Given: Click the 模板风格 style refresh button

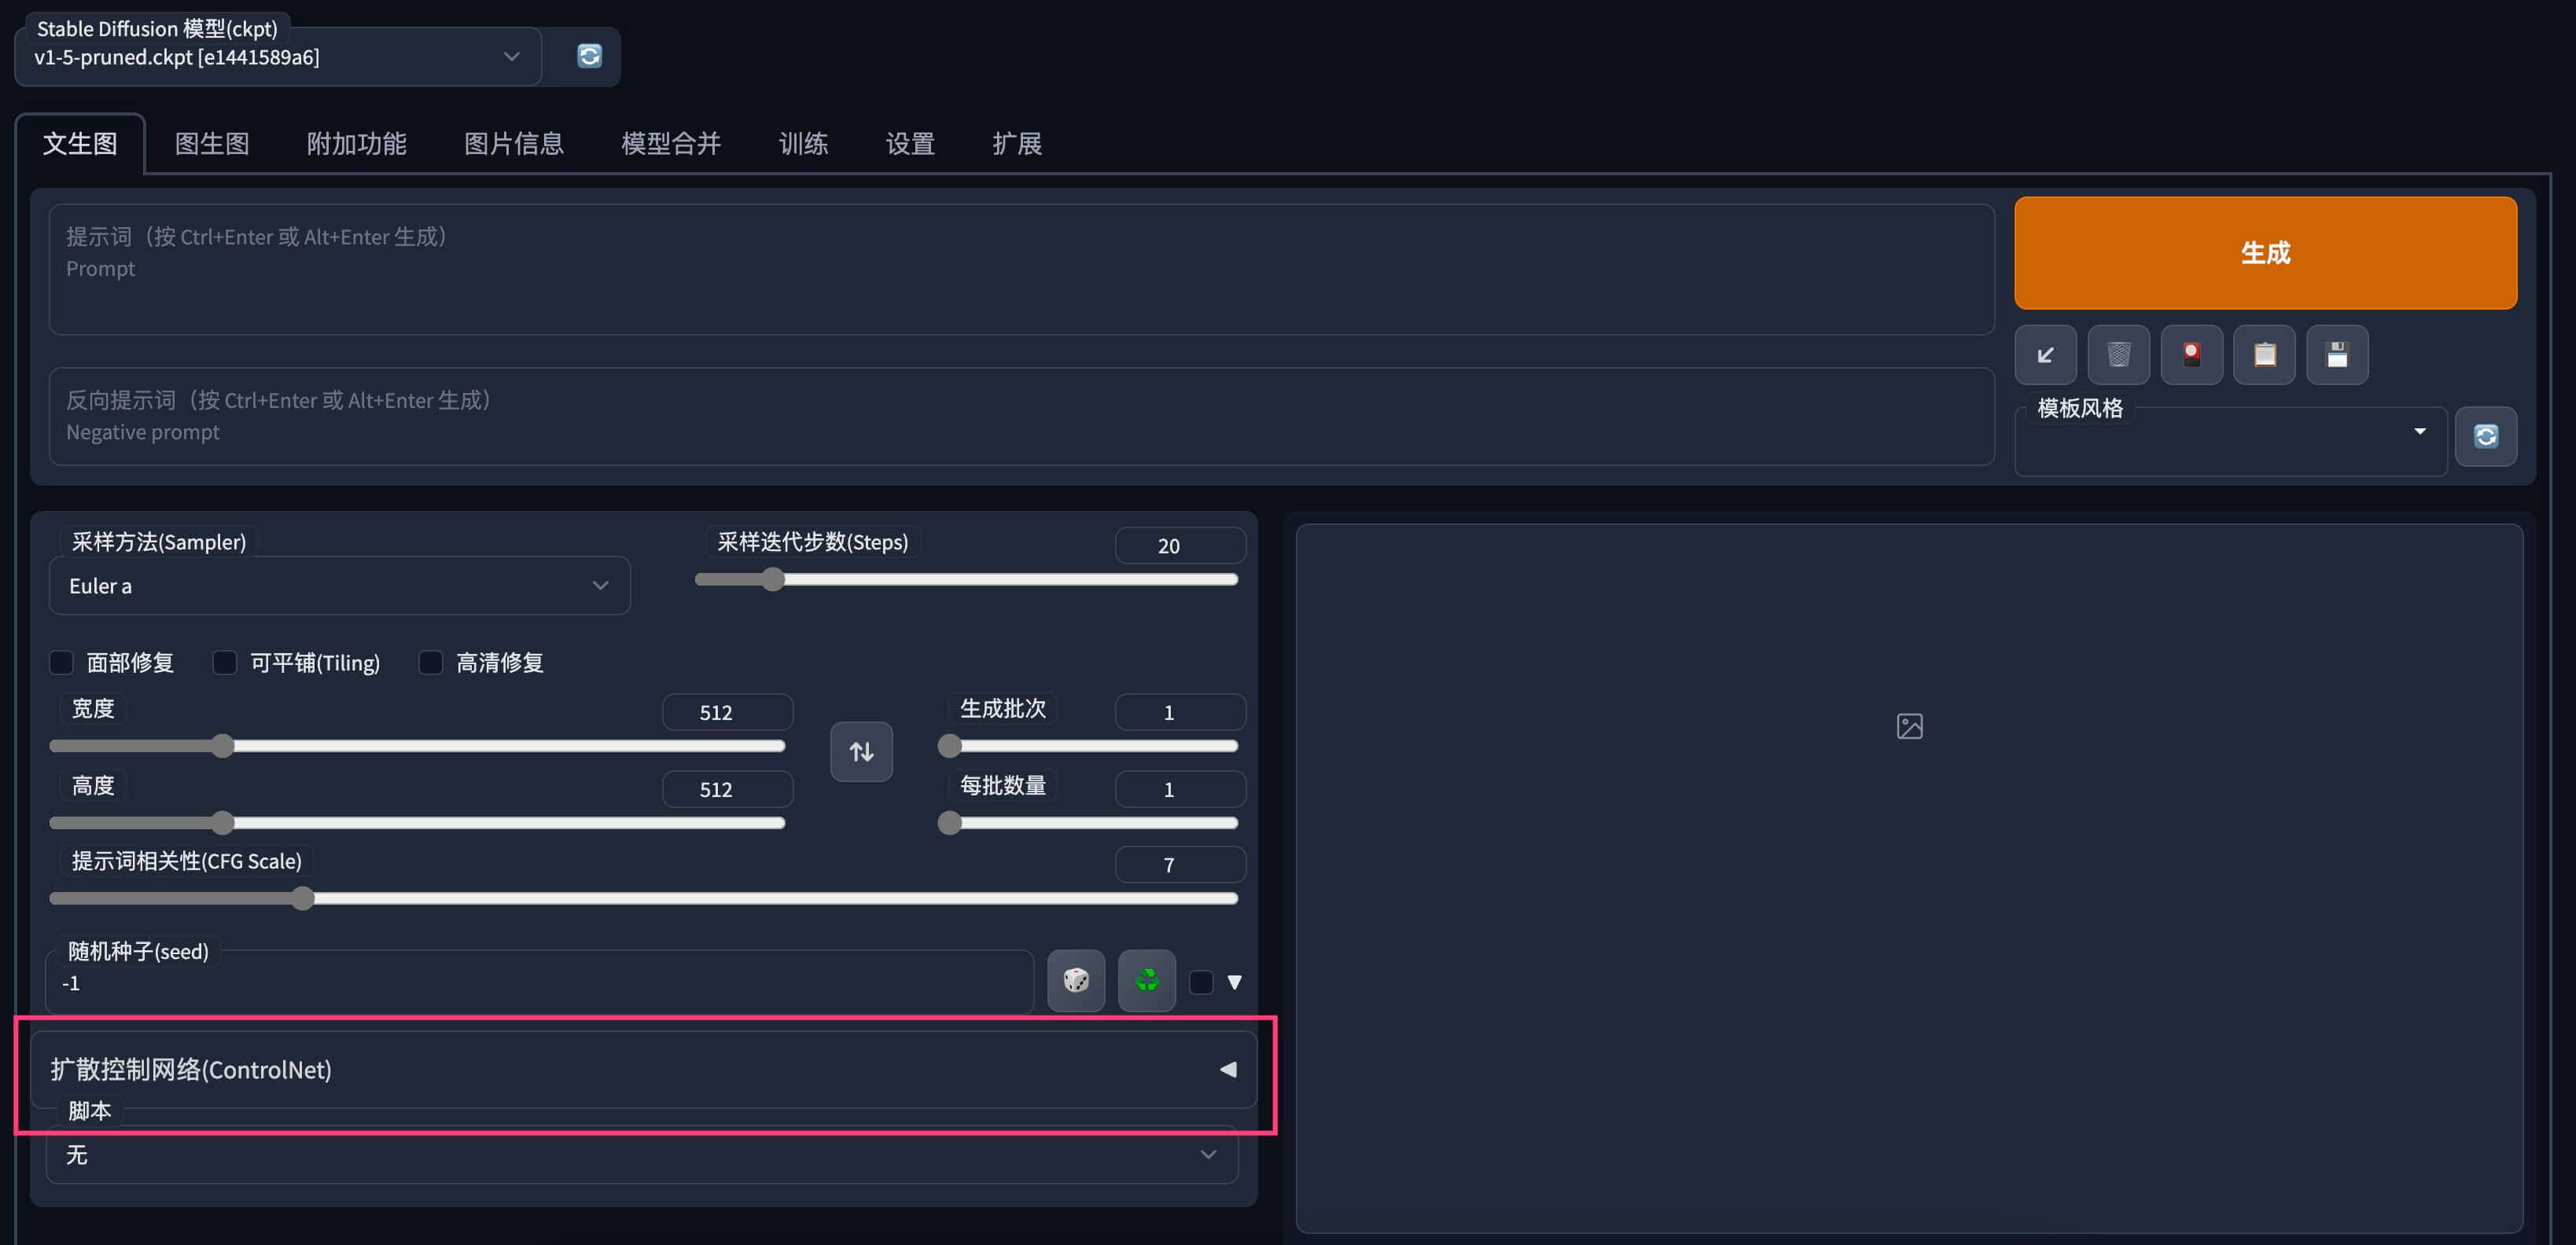Looking at the screenshot, I should pos(2487,437).
